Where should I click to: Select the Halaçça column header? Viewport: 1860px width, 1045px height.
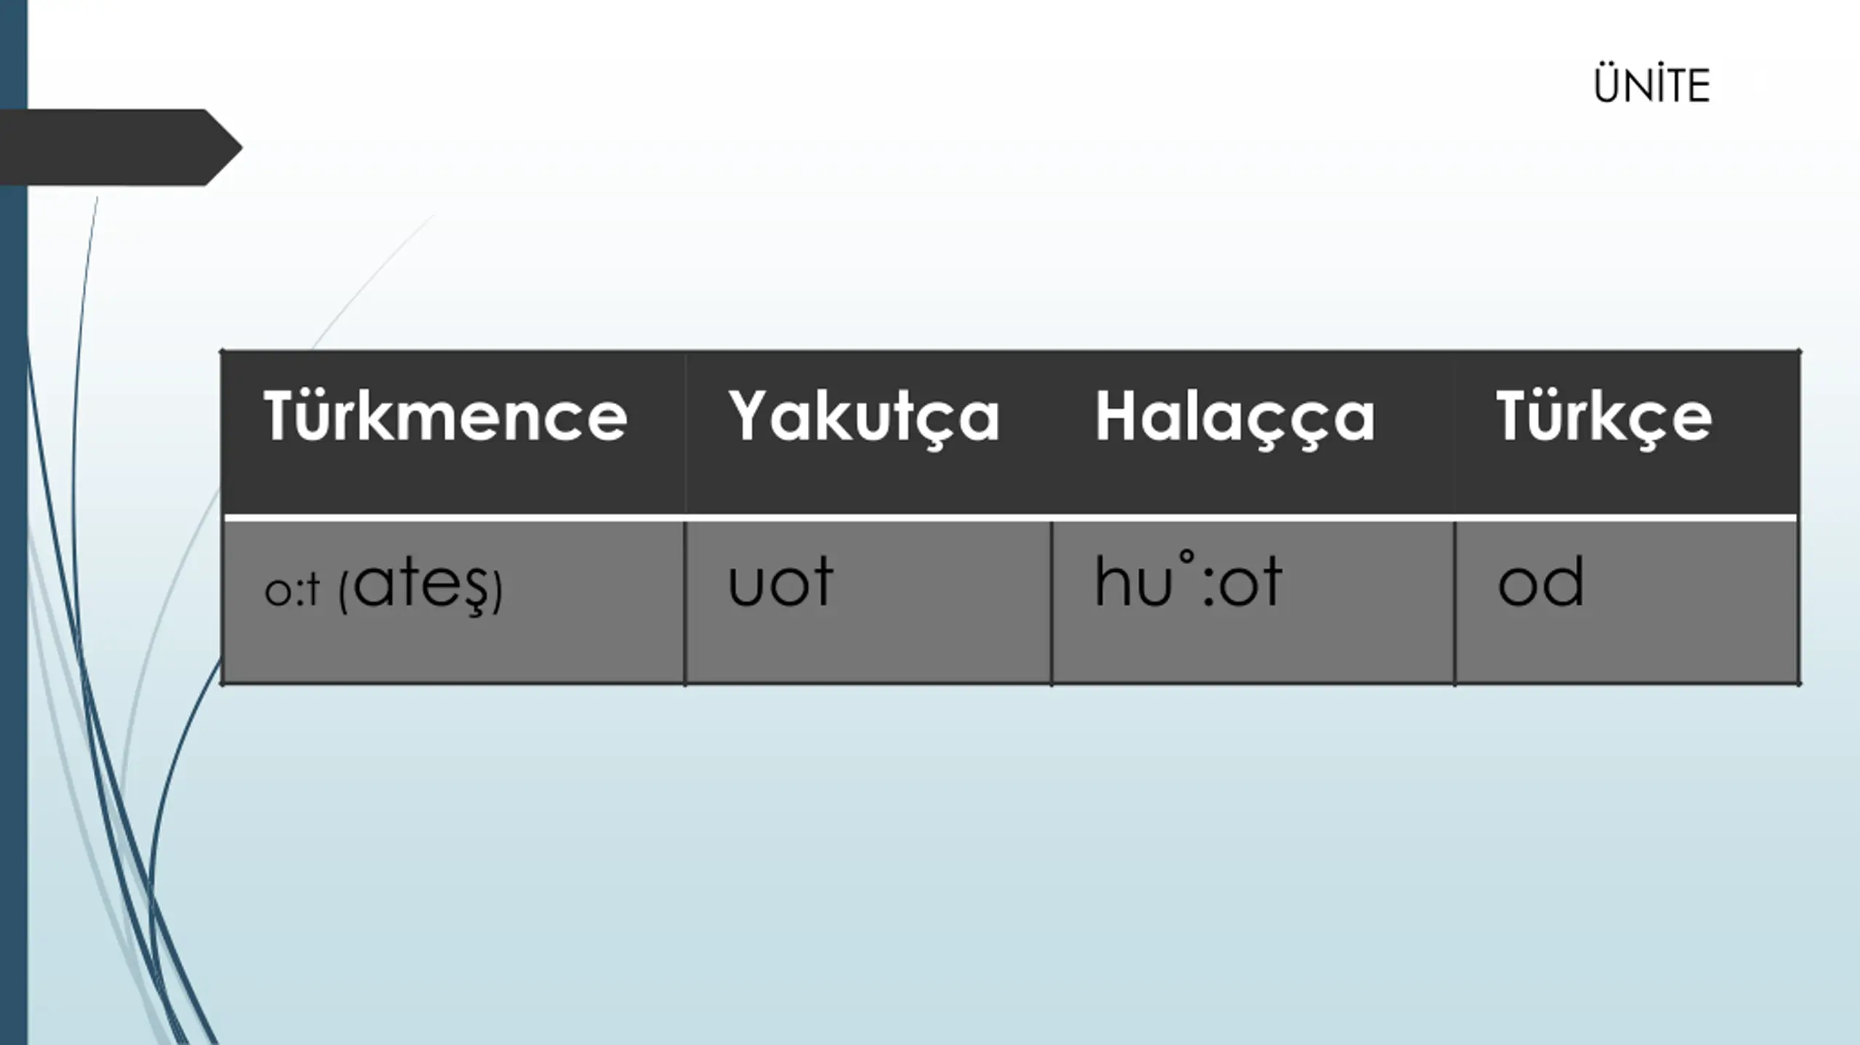pyautogui.click(x=1234, y=417)
